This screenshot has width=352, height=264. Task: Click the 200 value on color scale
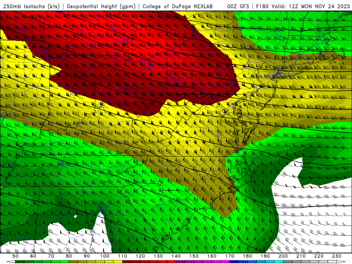point(283,256)
